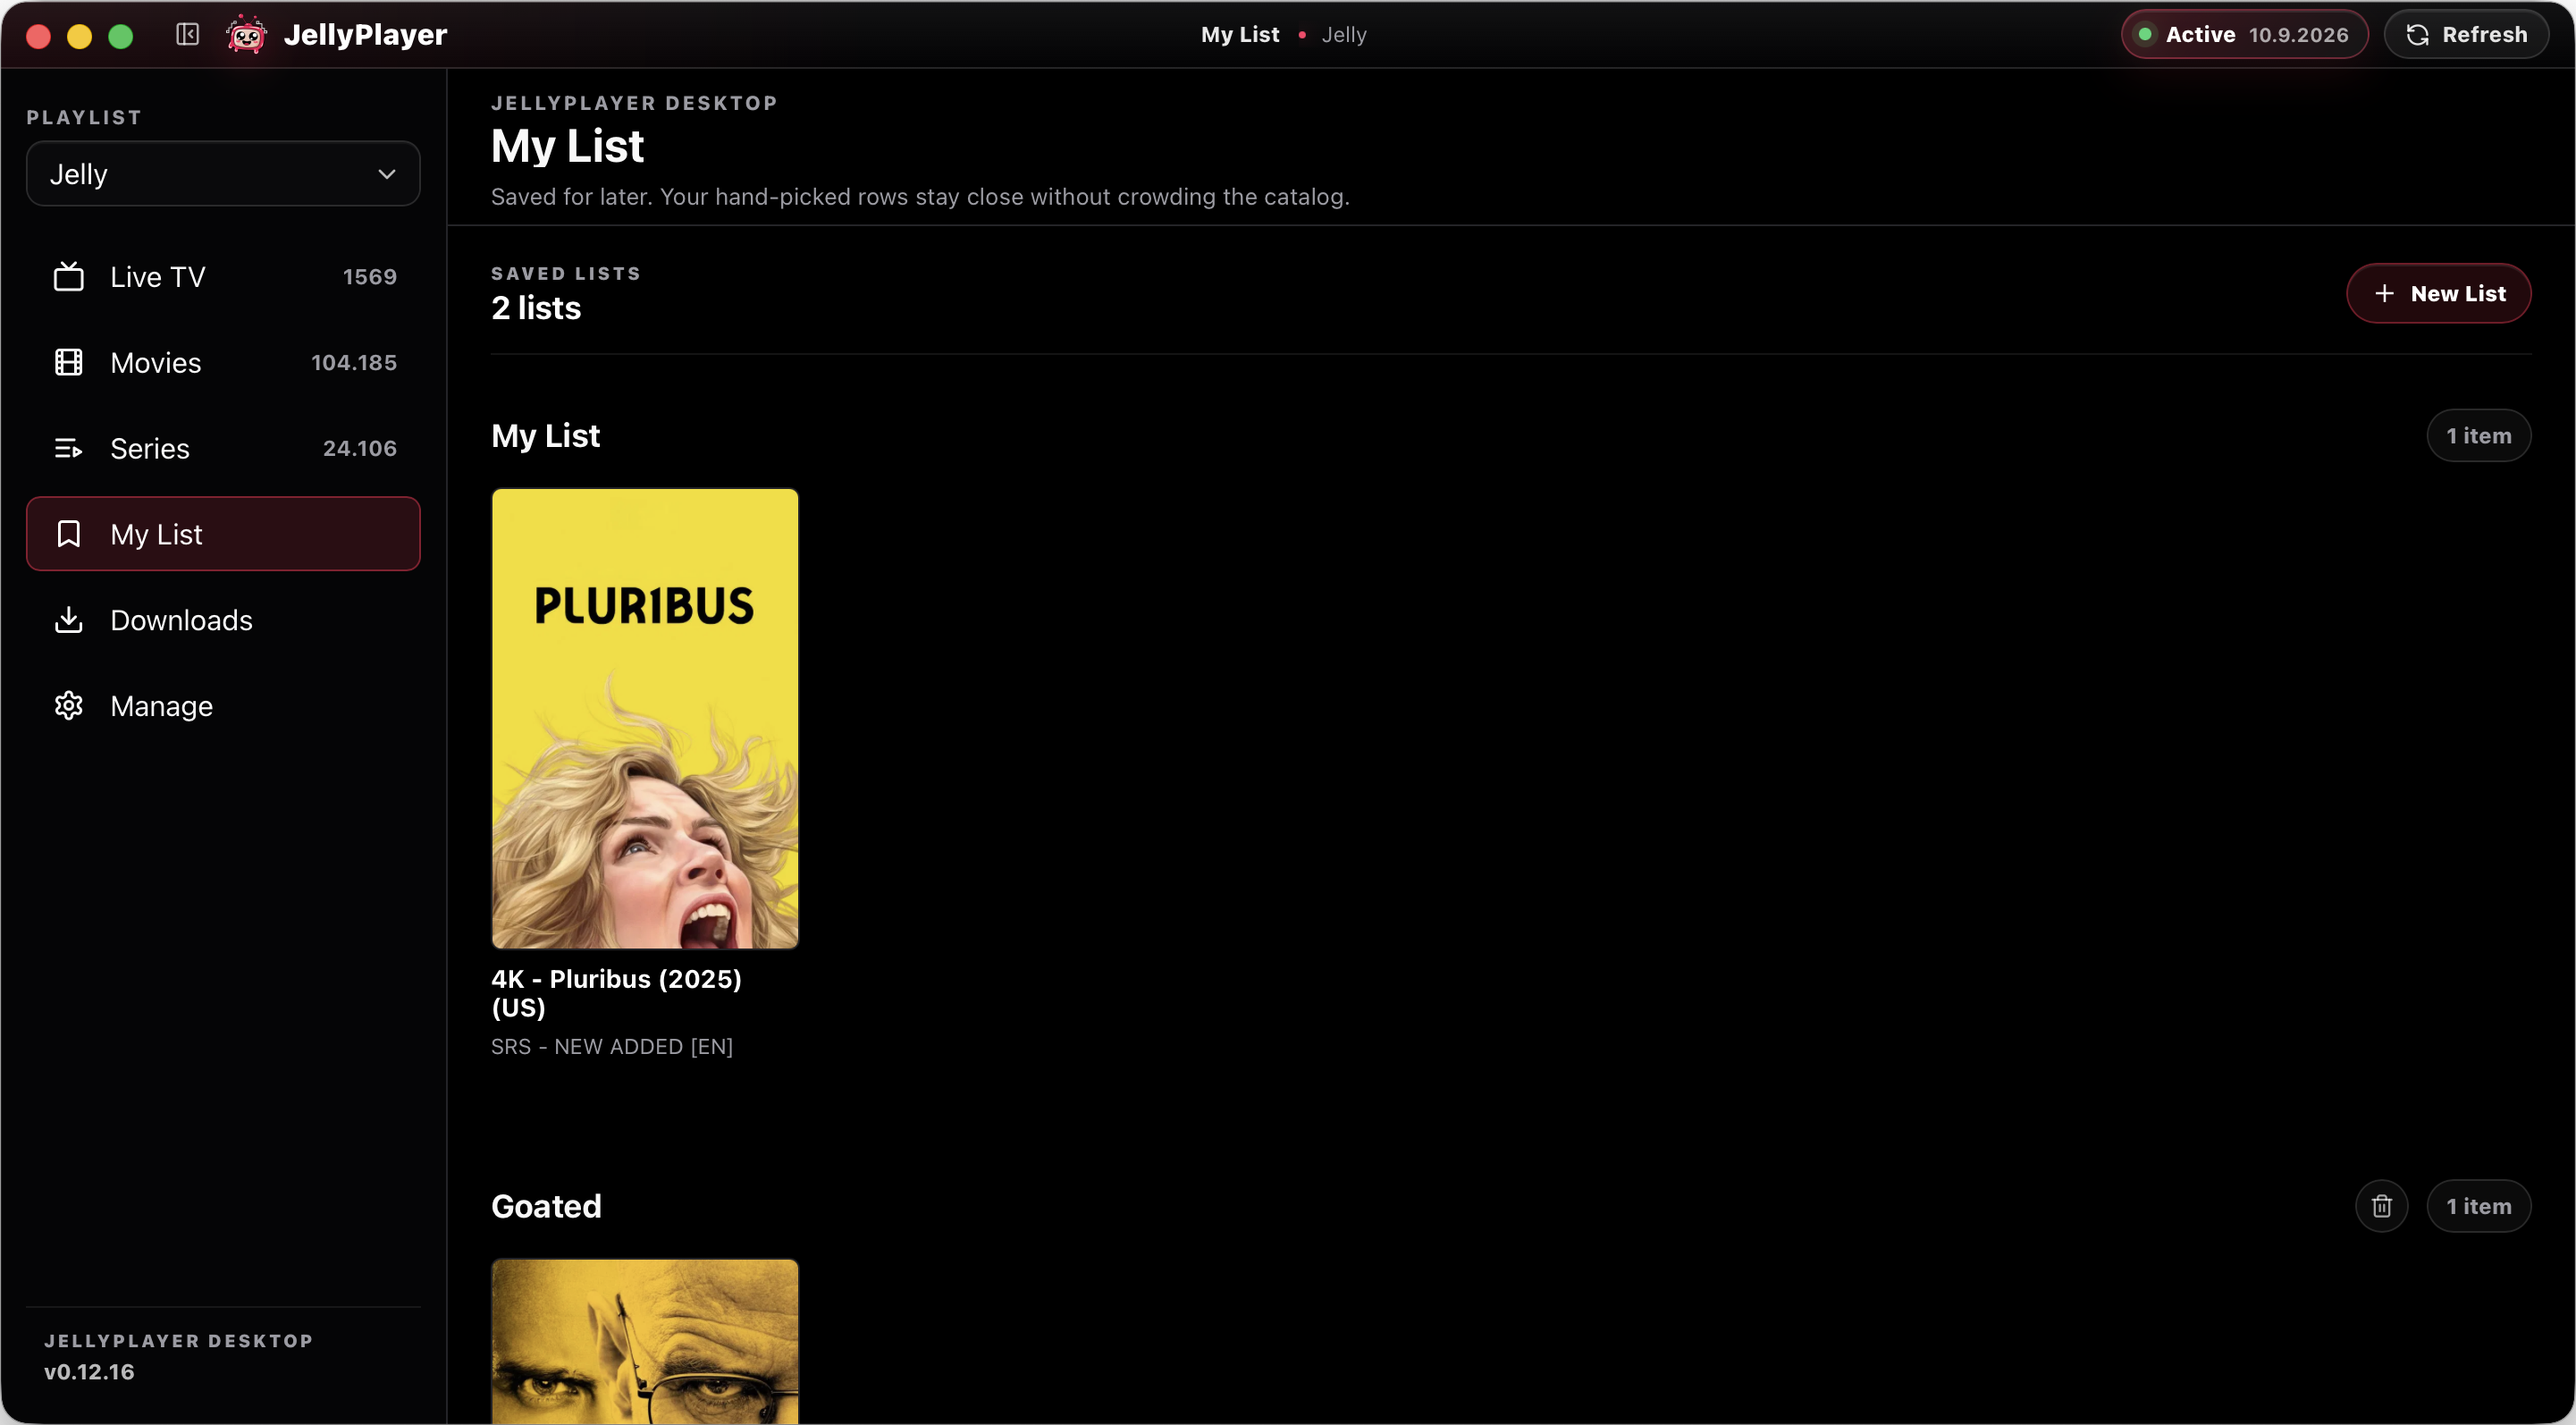The height and width of the screenshot is (1425, 2576).
Task: Click the 1 item badge for My List
Action: [2479, 436]
